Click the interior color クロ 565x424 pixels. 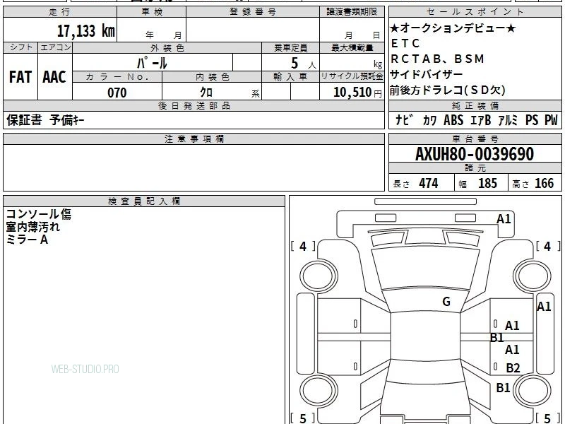[206, 92]
